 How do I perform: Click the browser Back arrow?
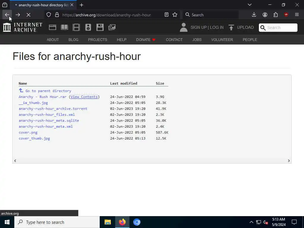click(x=7, y=15)
